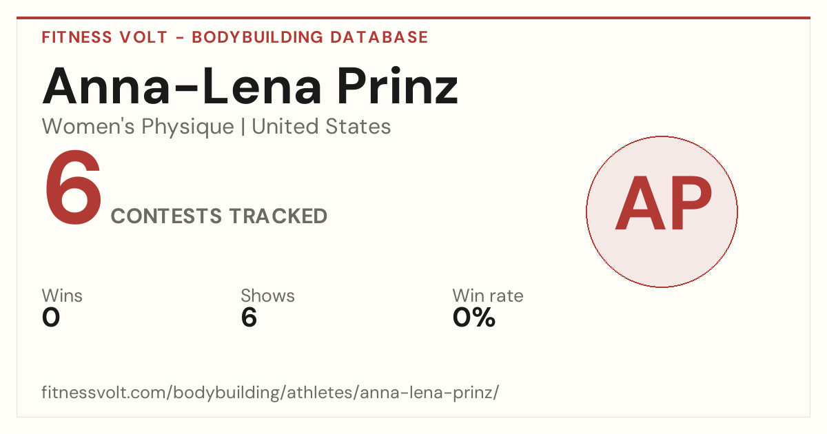This screenshot has height=434, width=827.
Task: Click the Fitness Volt header text
Action: [x=105, y=37]
